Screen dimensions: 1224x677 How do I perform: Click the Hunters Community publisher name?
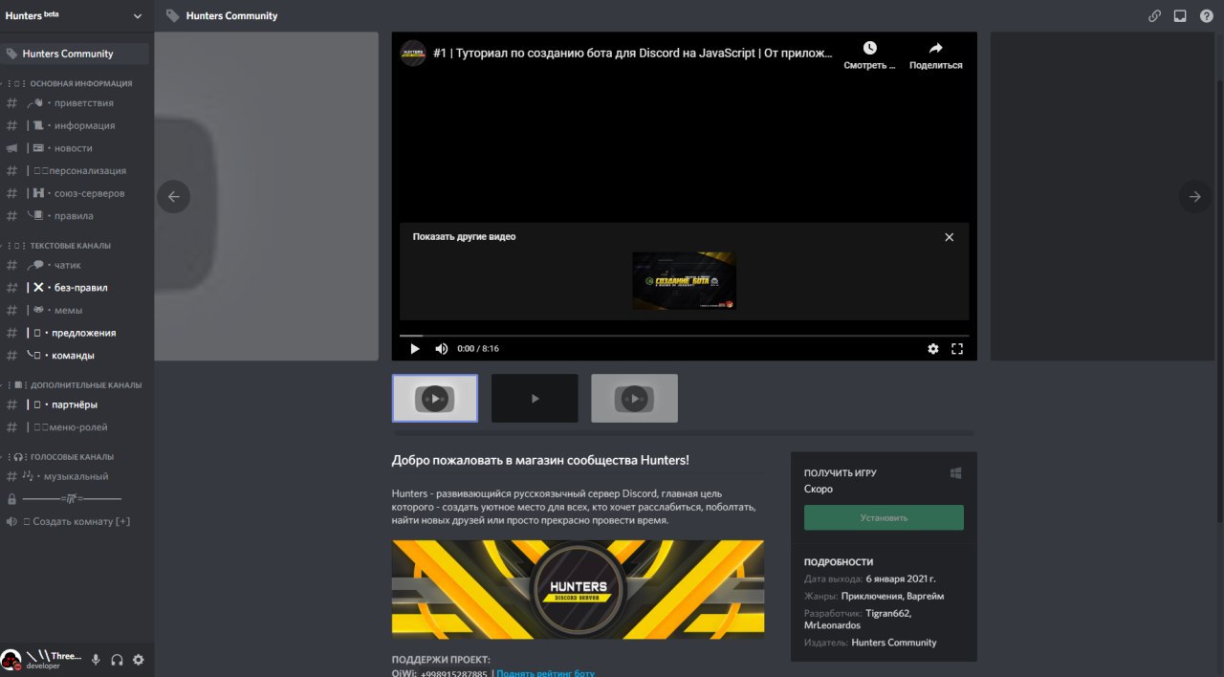click(x=893, y=643)
